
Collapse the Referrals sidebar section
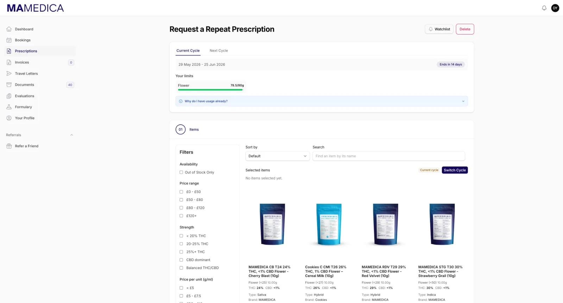[x=71, y=135]
